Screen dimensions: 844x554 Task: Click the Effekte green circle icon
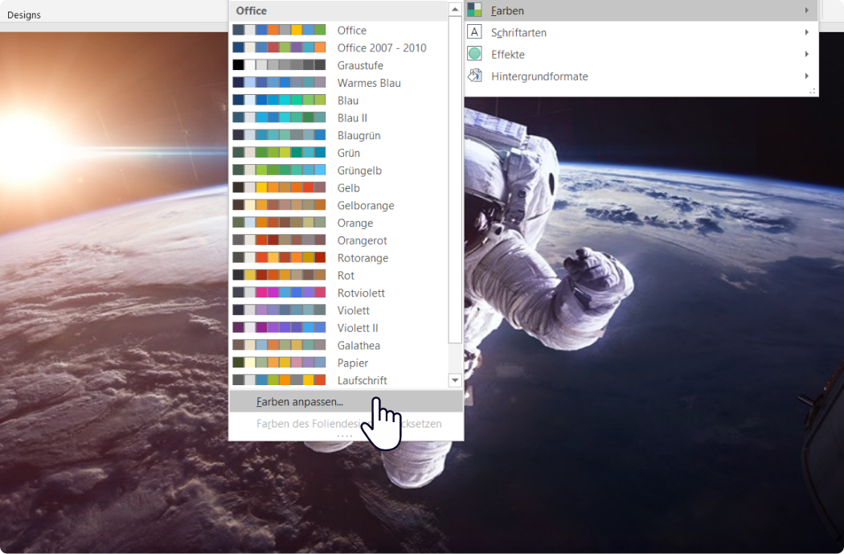[474, 54]
